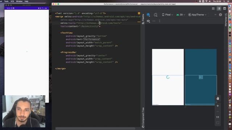Click the android:text "Performance" attribute value
Image resolution: width=232 pixels, height=130 pixels.
click(92, 39)
